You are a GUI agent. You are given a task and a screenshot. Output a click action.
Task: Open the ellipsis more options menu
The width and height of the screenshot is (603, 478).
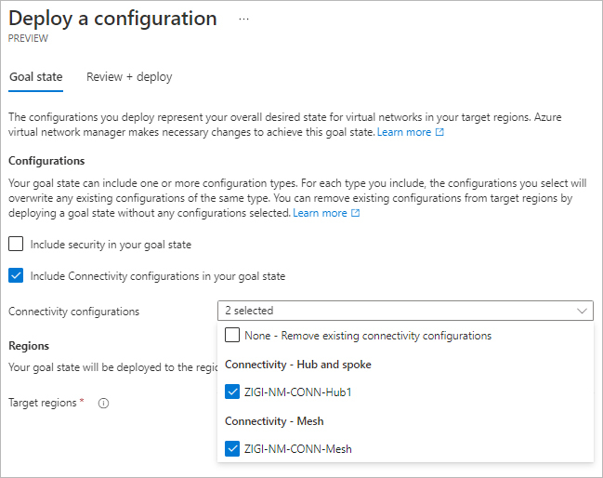244,19
